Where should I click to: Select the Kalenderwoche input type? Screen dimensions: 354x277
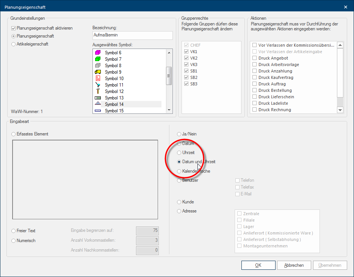(x=179, y=171)
